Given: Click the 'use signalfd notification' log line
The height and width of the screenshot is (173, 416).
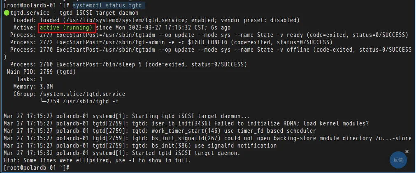Looking at the screenshot, I should tap(140, 146).
